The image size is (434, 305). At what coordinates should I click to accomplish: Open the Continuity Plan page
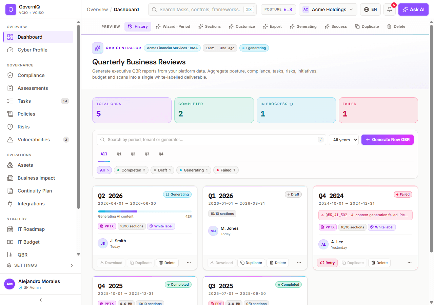38,191
